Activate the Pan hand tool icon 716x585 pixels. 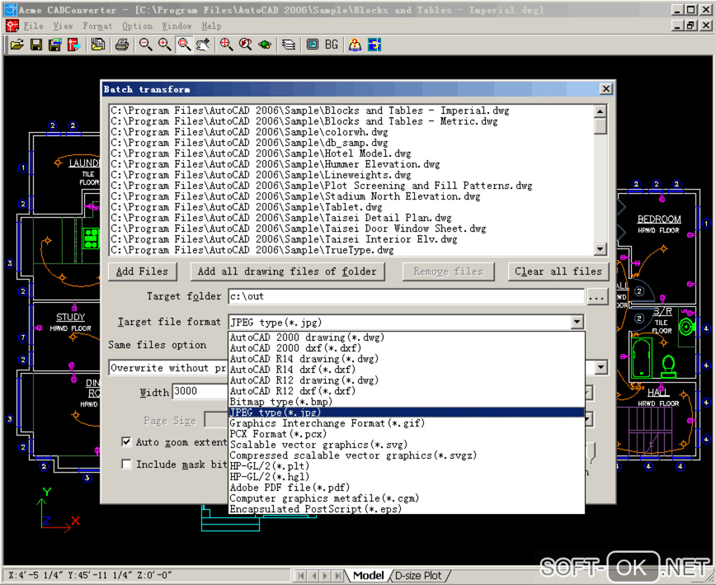(x=203, y=45)
